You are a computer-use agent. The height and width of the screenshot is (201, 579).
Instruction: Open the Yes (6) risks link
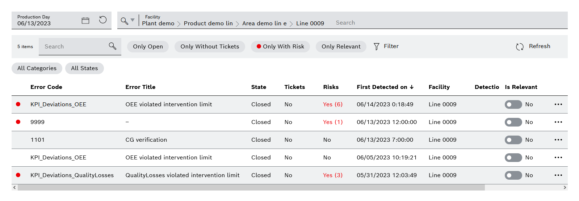click(x=333, y=104)
